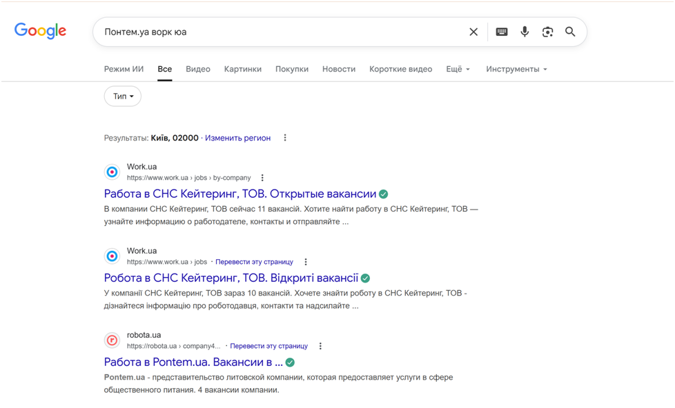
Task: Expand the Инструменты dropdown
Action: 514,69
